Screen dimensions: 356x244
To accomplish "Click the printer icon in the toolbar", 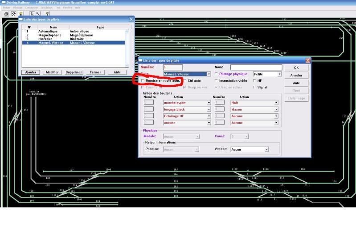I will tap(6, 14).
